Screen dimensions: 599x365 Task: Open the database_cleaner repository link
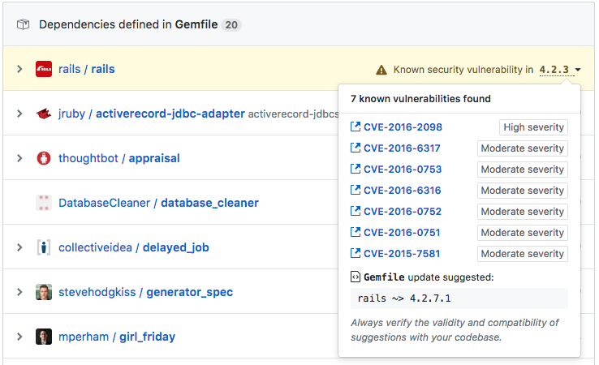pos(209,203)
